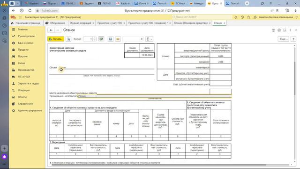Open the Банк и касса section
Screen dimensions: 300x169
pyautogui.click(x=25, y=43)
